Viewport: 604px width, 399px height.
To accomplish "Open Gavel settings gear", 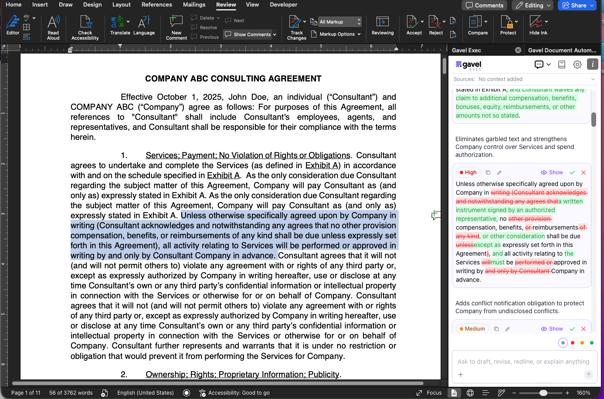I will point(577,64).
